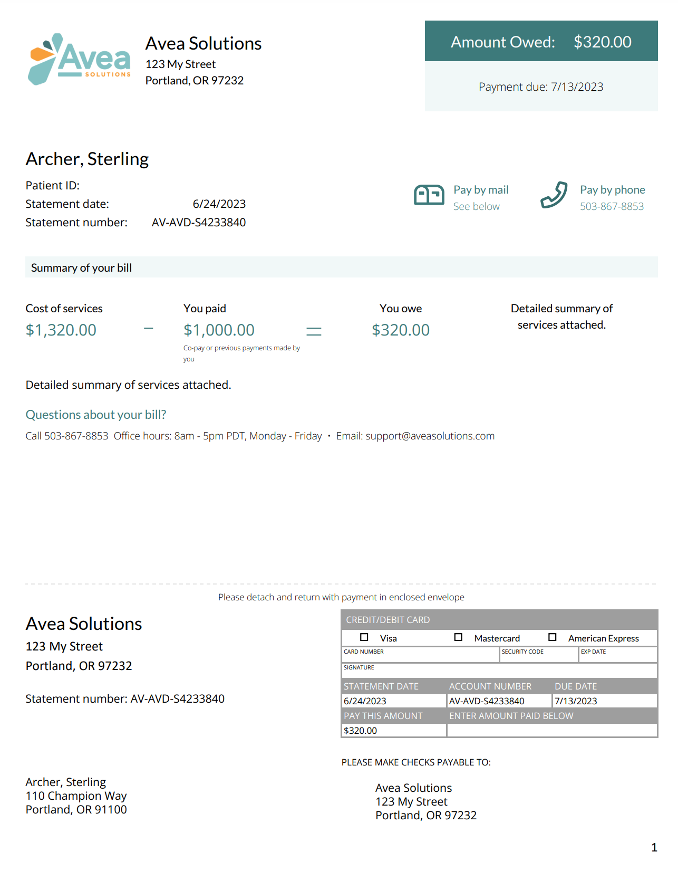Click Pay This Amount value $320.00

[x=394, y=730]
